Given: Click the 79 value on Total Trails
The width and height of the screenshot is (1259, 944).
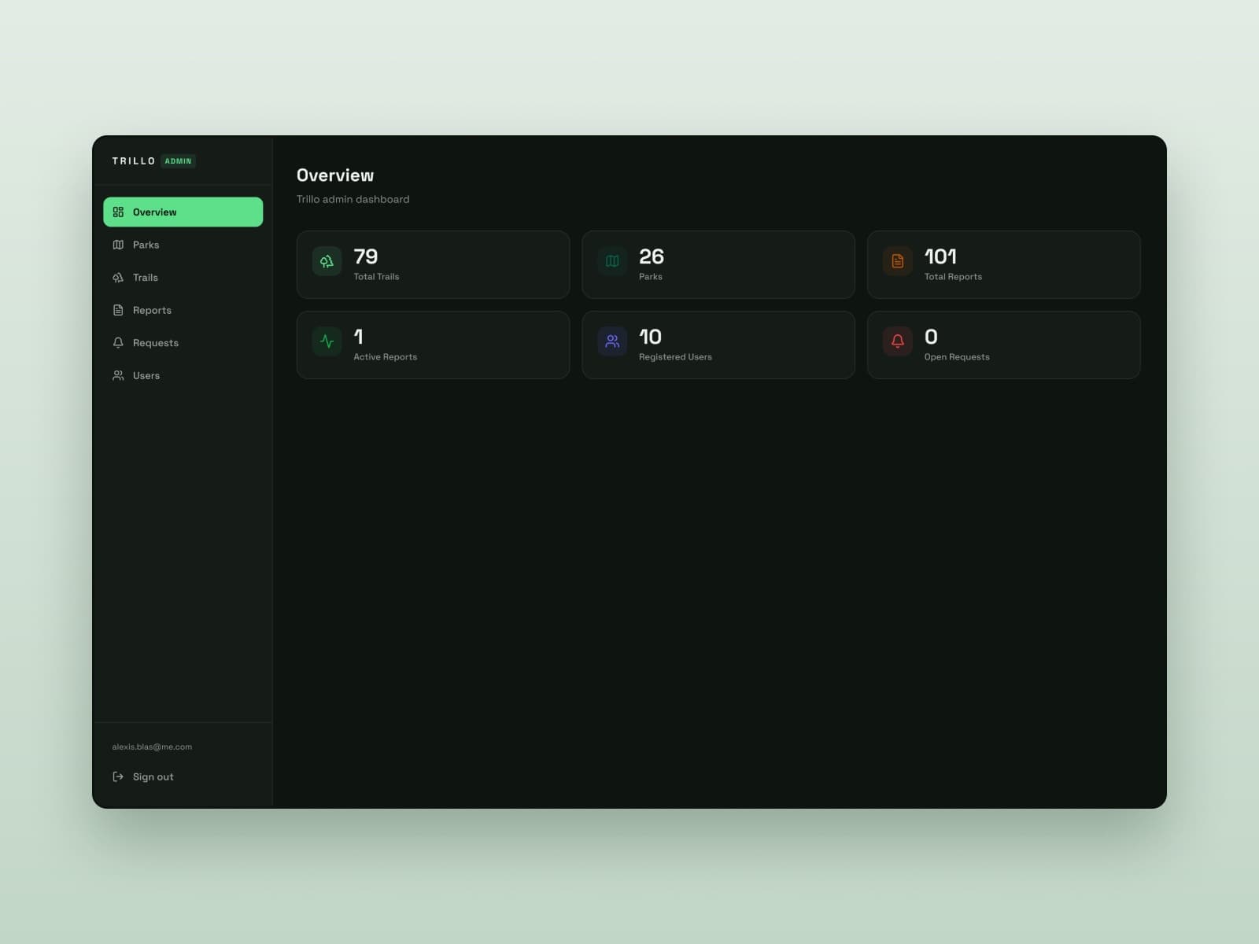Looking at the screenshot, I should (x=366, y=256).
